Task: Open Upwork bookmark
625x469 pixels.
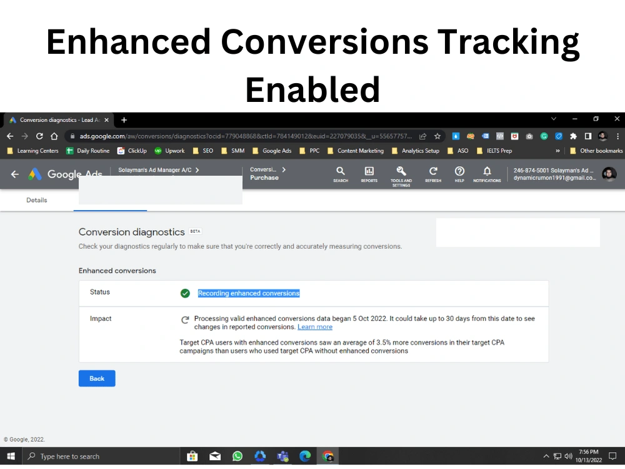Action: click(169, 151)
